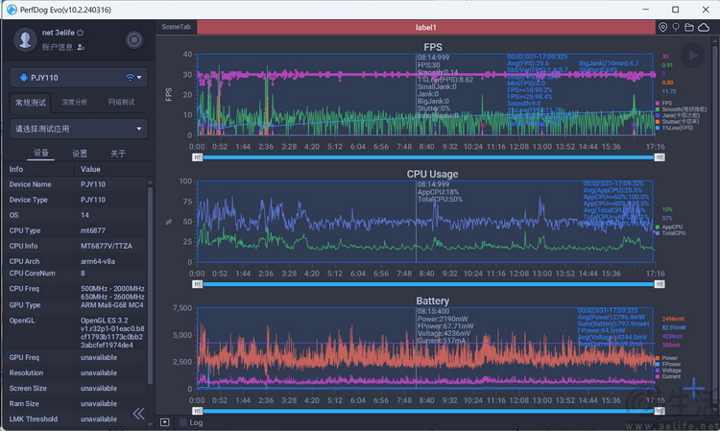
Task: Enable the Log checkbox
Action: click(183, 422)
